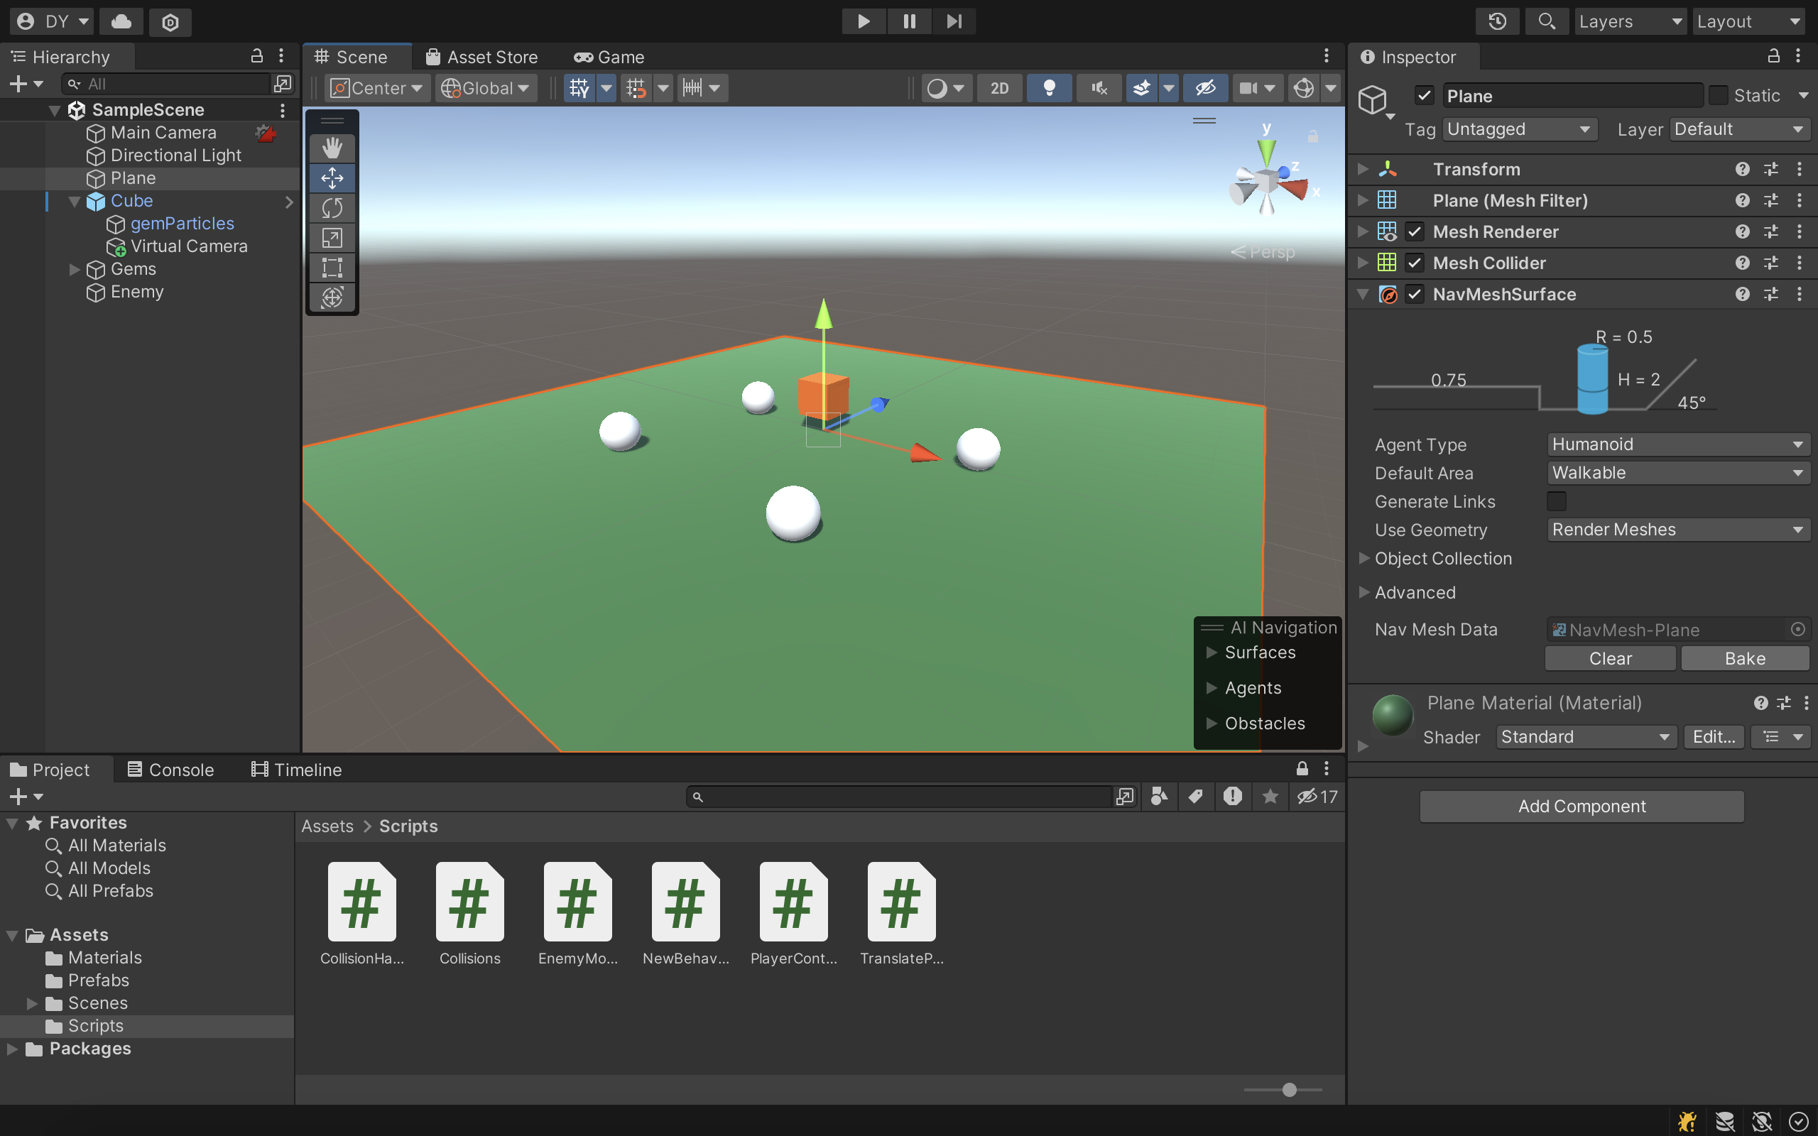Enable Generate Links checkbox
This screenshot has width=1818, height=1136.
(x=1557, y=501)
